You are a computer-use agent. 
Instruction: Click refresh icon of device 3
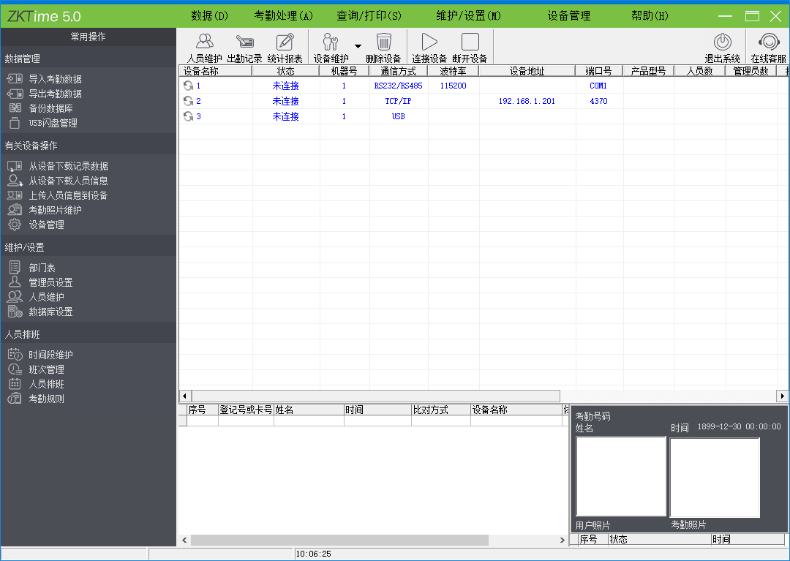click(x=188, y=116)
